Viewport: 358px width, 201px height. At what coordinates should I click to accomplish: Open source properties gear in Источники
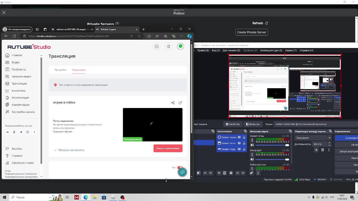[231, 173]
